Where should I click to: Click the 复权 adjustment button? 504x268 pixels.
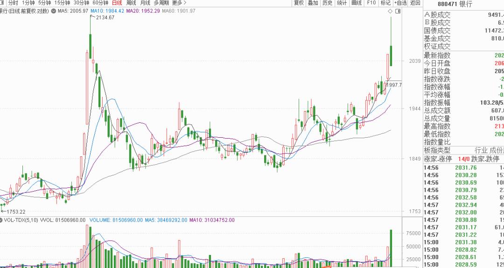point(299,3)
